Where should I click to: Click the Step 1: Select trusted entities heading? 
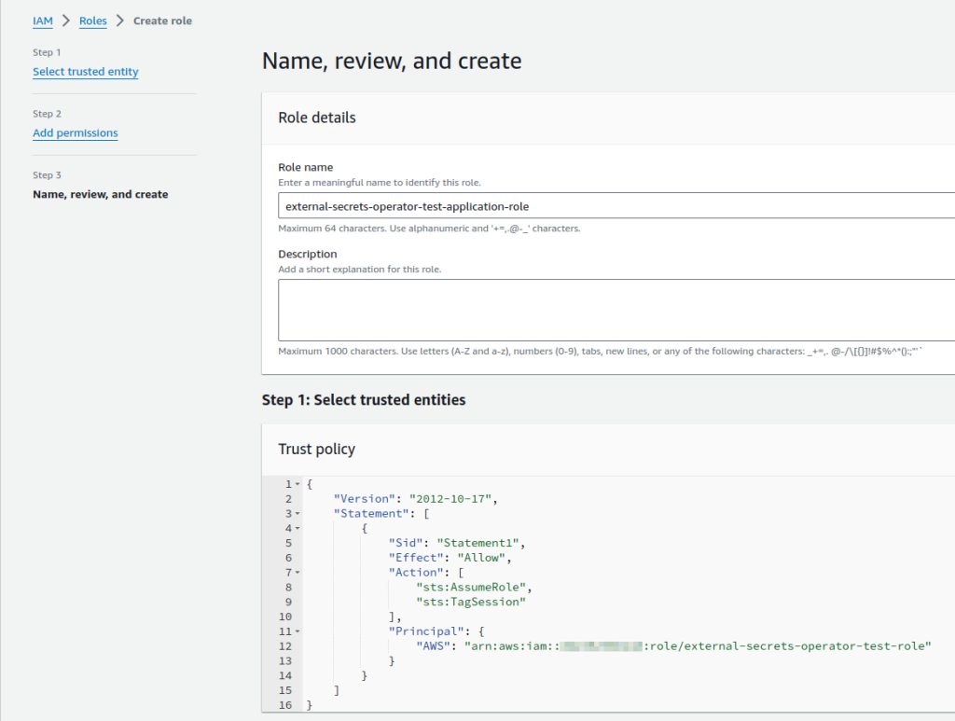click(364, 400)
